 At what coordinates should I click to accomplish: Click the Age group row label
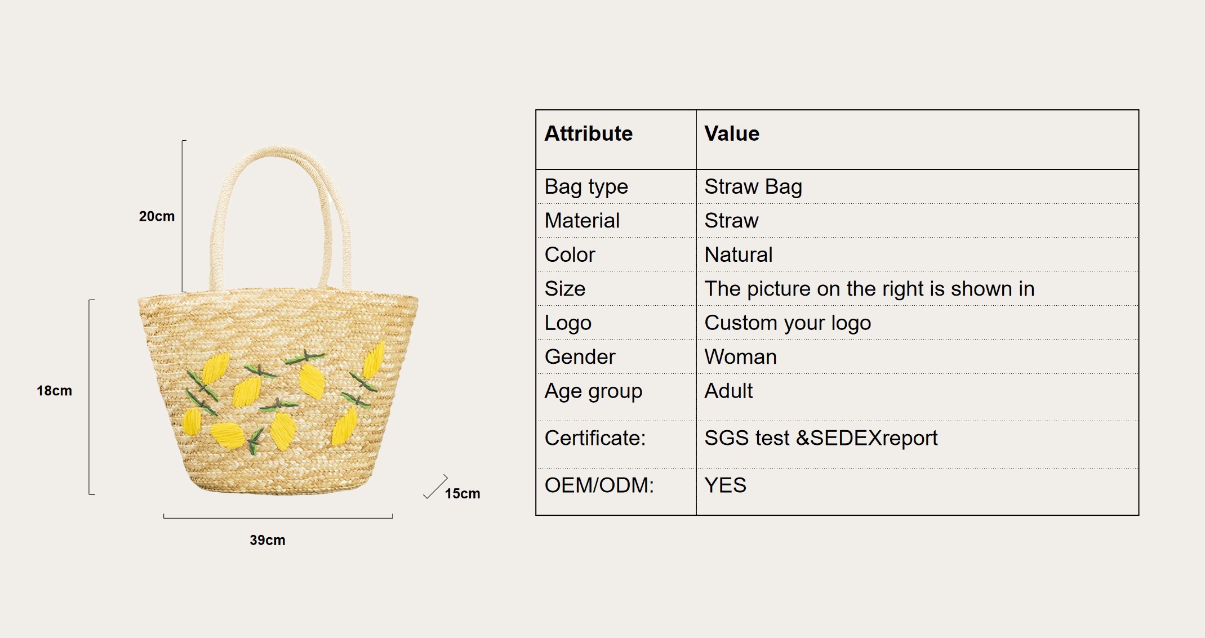tap(593, 391)
